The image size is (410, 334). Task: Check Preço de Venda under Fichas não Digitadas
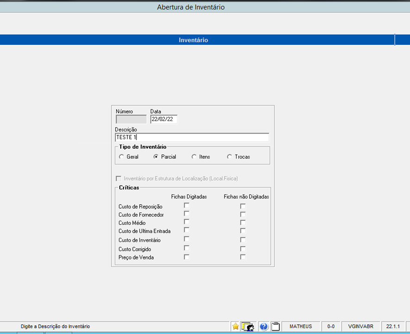click(243, 257)
